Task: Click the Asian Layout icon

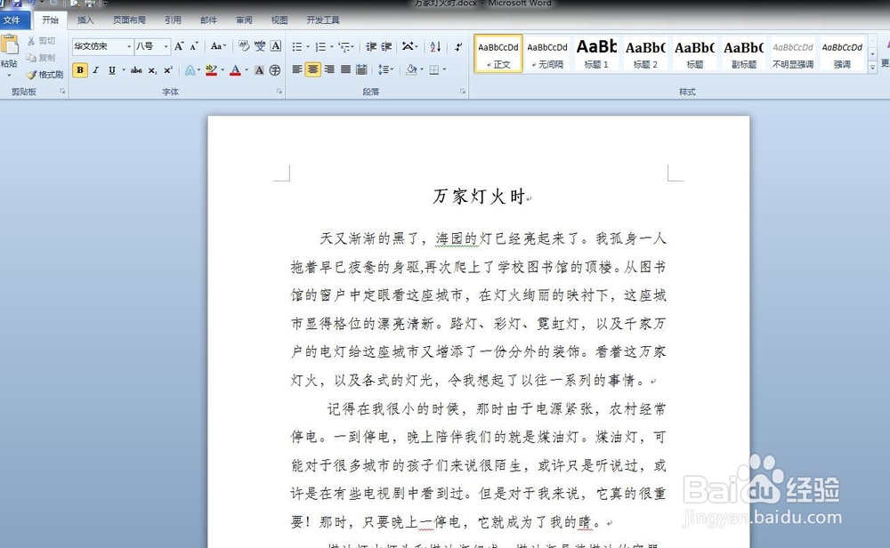Action: coord(409,46)
